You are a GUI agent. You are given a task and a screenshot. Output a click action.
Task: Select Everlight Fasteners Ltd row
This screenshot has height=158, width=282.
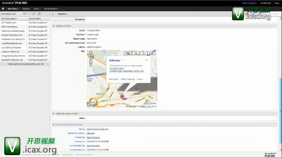coord(25,60)
